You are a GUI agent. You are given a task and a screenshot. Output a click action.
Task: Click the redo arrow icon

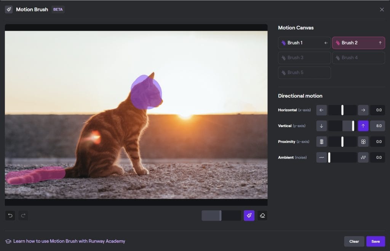(23, 216)
